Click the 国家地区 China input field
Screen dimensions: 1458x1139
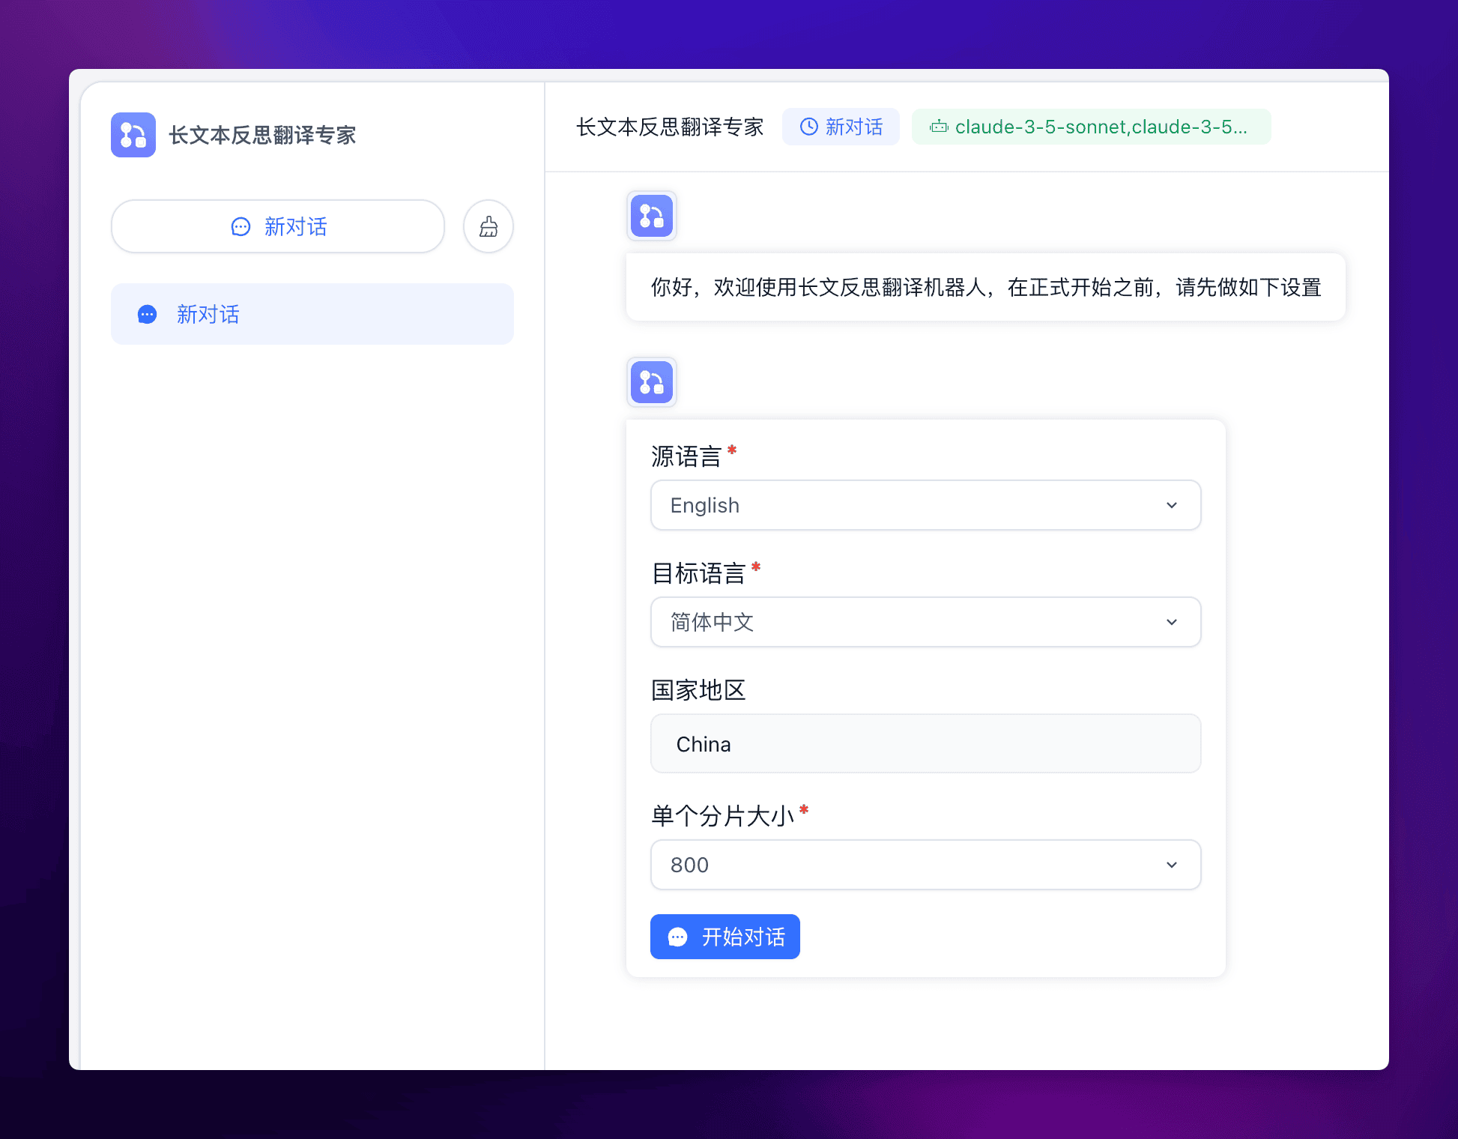click(x=925, y=743)
